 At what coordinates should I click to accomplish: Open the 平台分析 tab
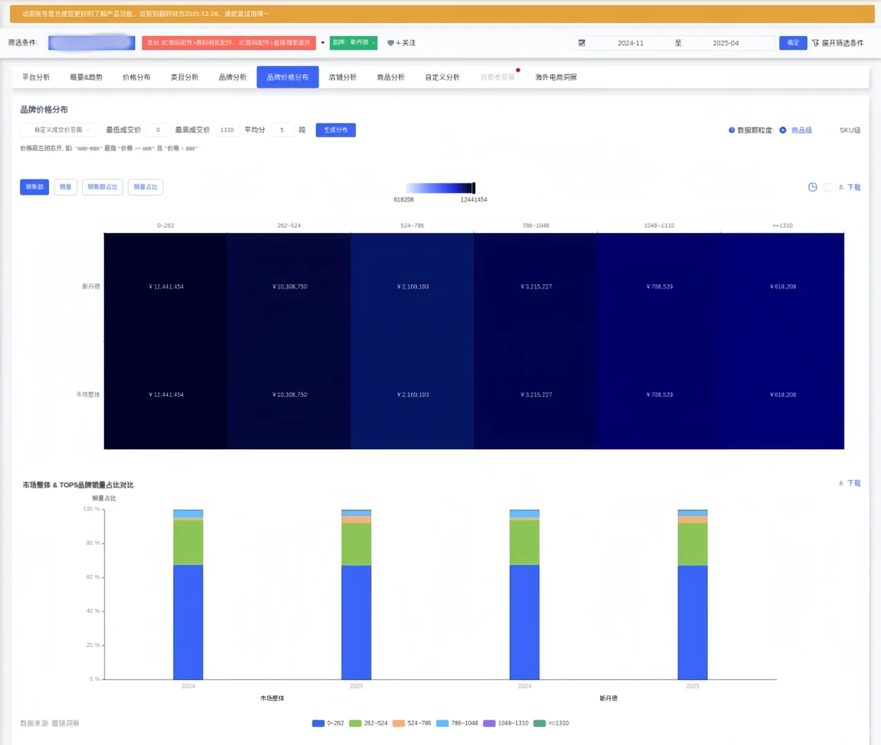[36, 77]
